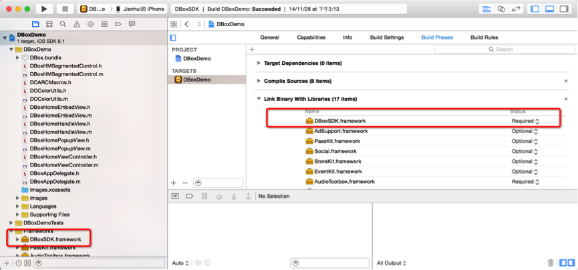The height and width of the screenshot is (270, 578).
Task: Switch to the General tab
Action: (x=269, y=37)
